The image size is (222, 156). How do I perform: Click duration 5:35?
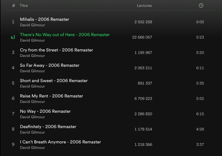point(200,83)
